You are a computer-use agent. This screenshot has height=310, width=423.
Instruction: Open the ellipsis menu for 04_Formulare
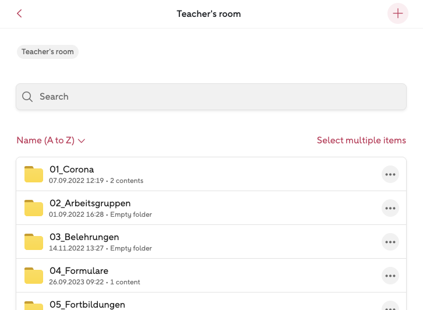click(x=390, y=276)
